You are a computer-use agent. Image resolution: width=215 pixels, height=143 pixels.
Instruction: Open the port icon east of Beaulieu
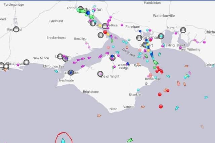[x=100, y=35]
